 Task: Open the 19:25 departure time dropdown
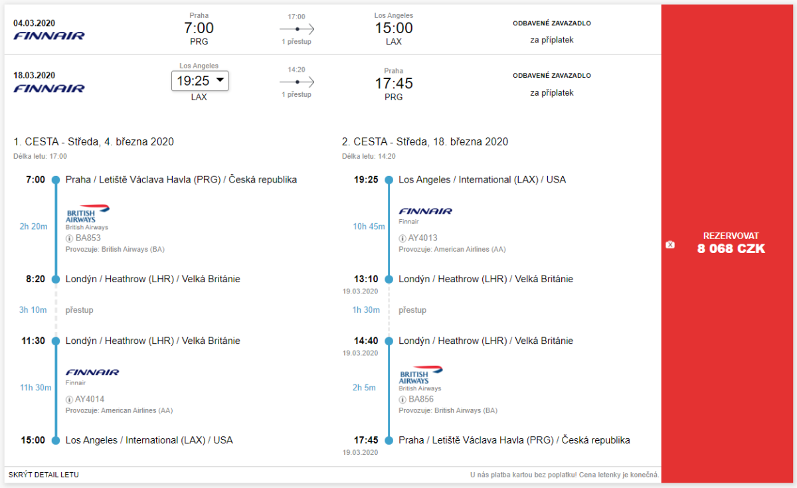click(200, 81)
